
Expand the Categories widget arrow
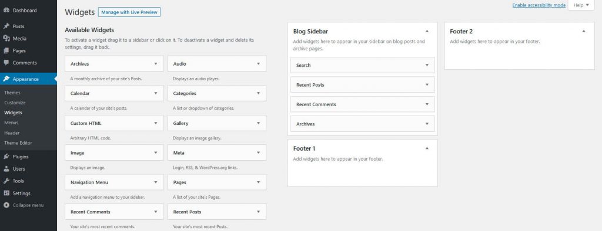pos(259,93)
